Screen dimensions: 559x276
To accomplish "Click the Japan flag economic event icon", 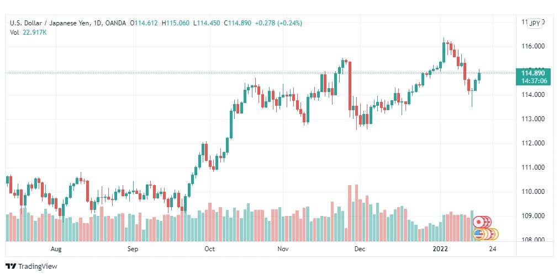I will [478, 222].
